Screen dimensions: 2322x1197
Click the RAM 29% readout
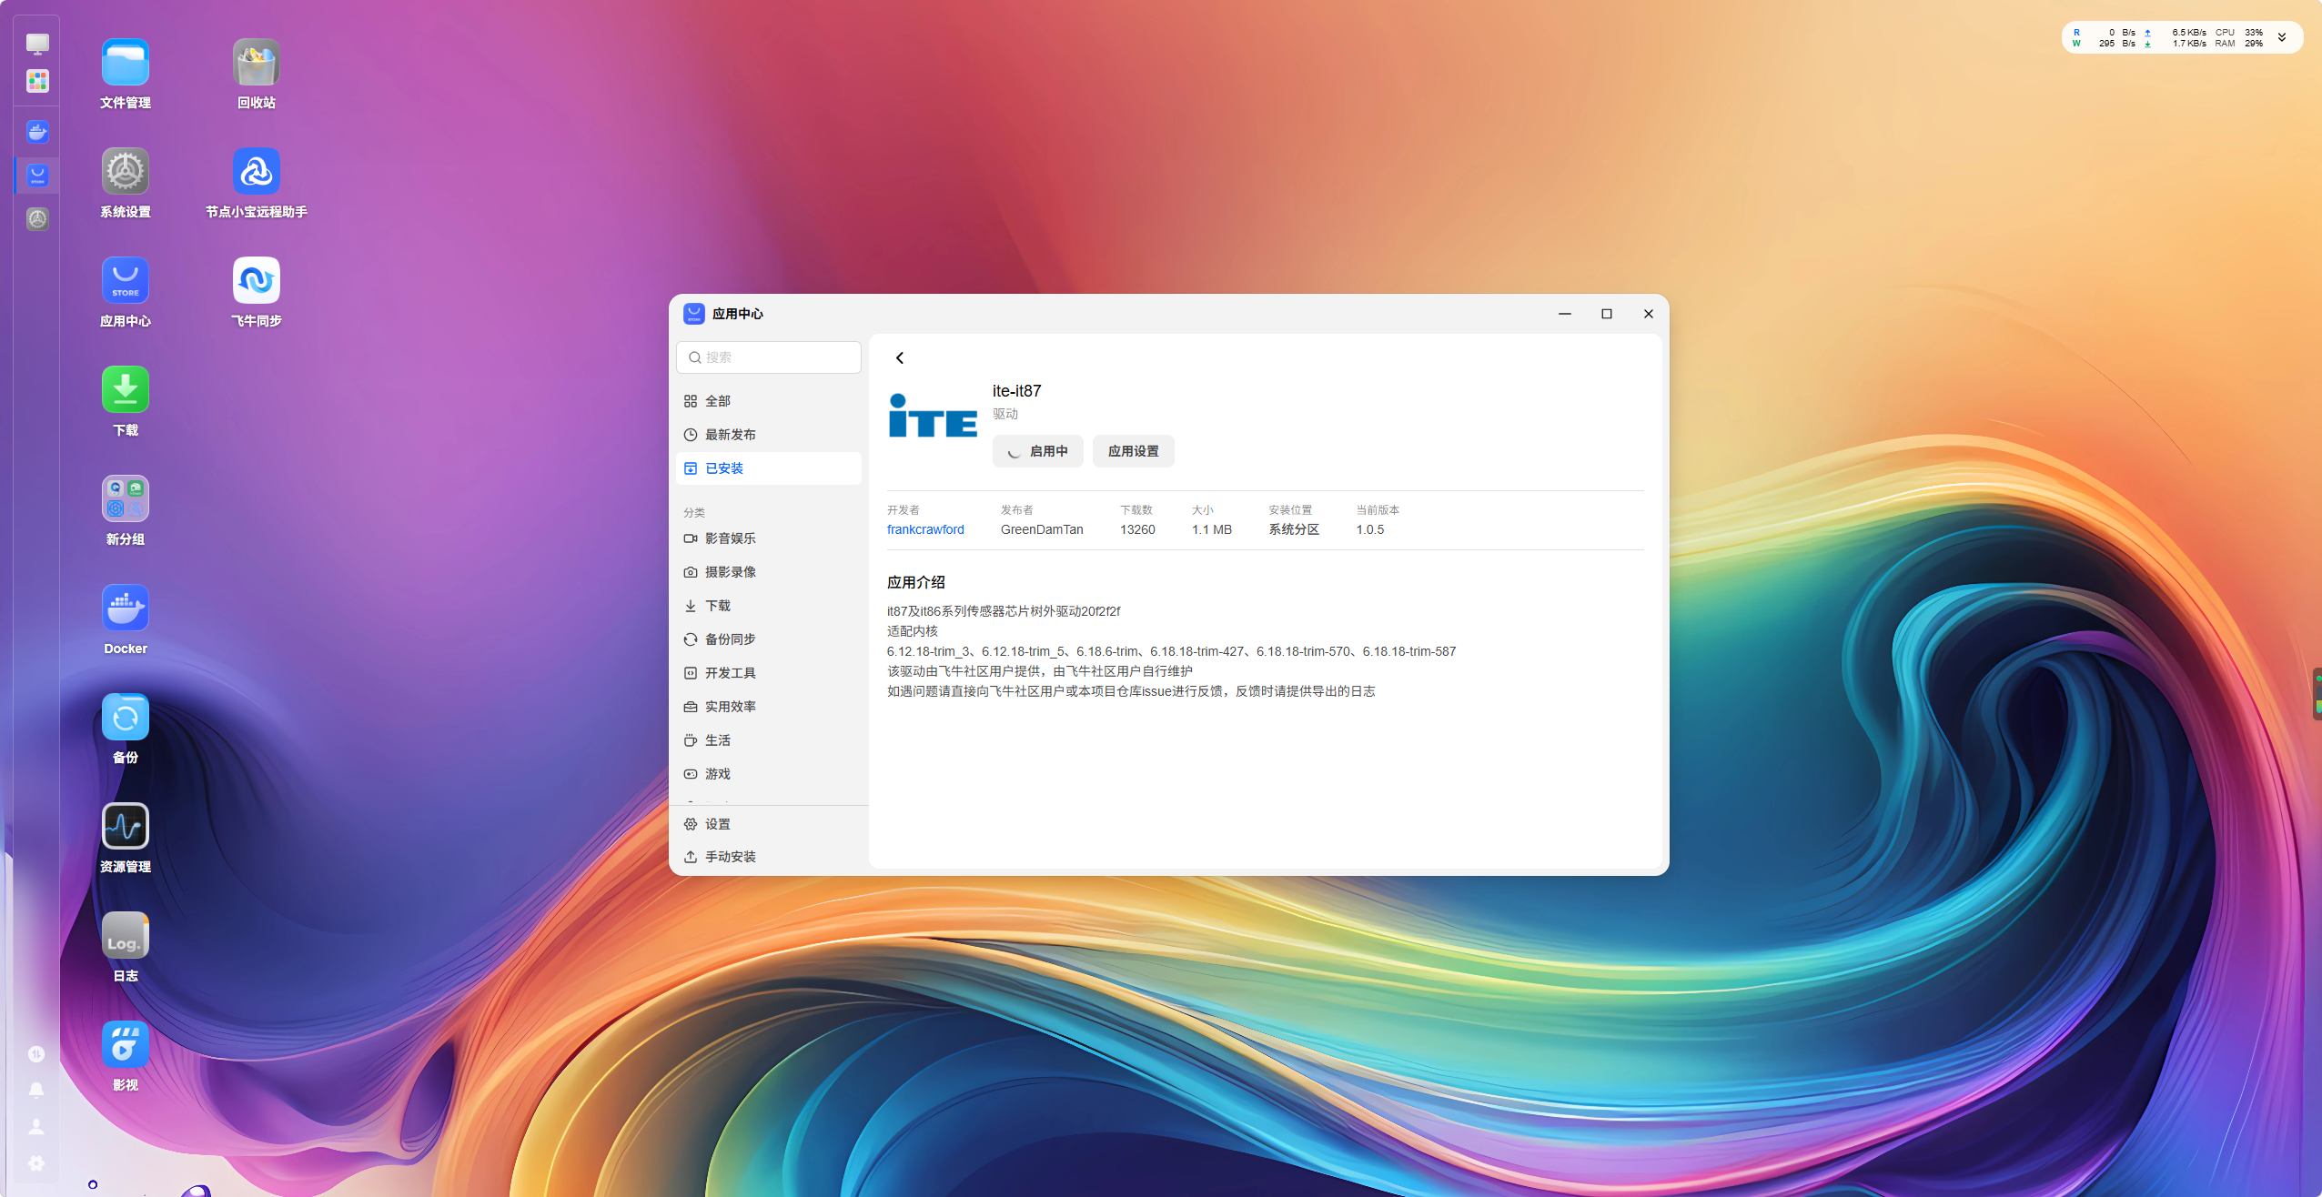click(x=2239, y=43)
